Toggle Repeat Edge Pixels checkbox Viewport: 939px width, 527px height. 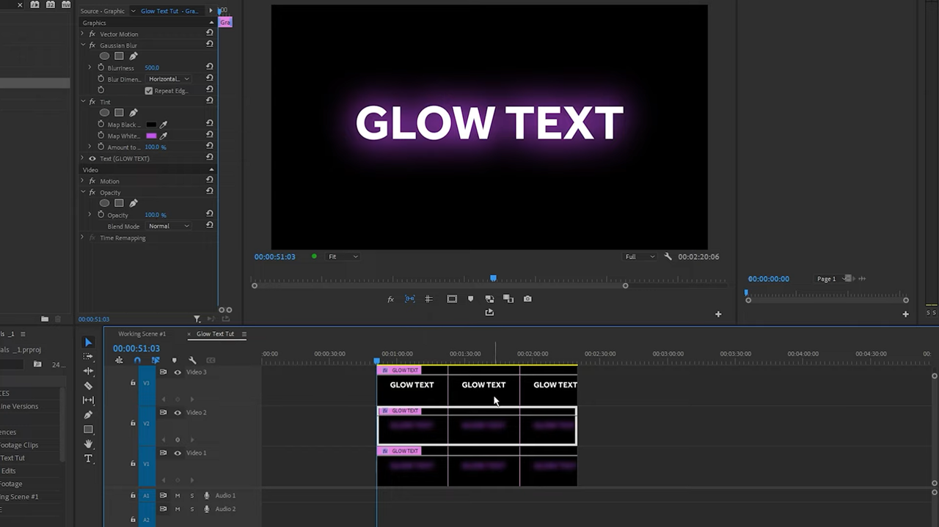(x=149, y=91)
